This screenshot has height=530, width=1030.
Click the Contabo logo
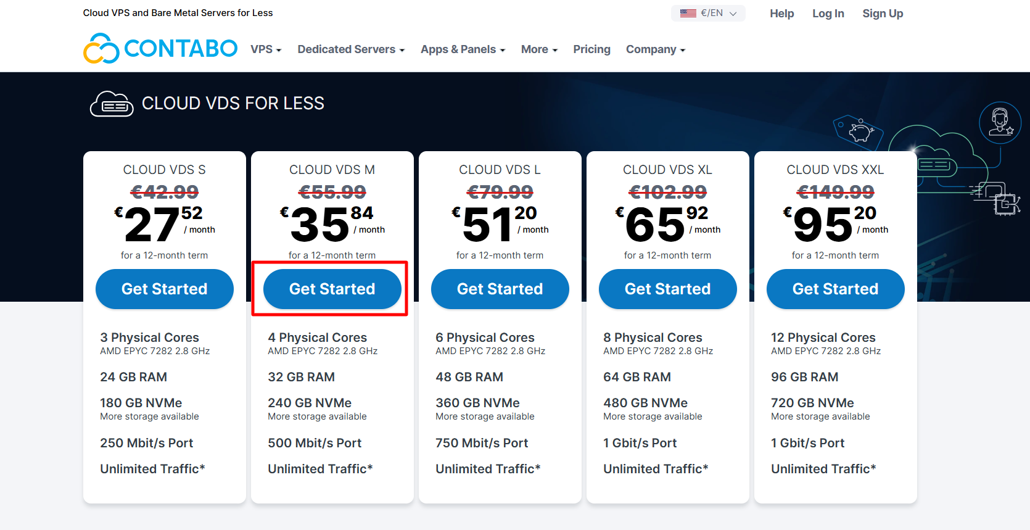pyautogui.click(x=160, y=49)
